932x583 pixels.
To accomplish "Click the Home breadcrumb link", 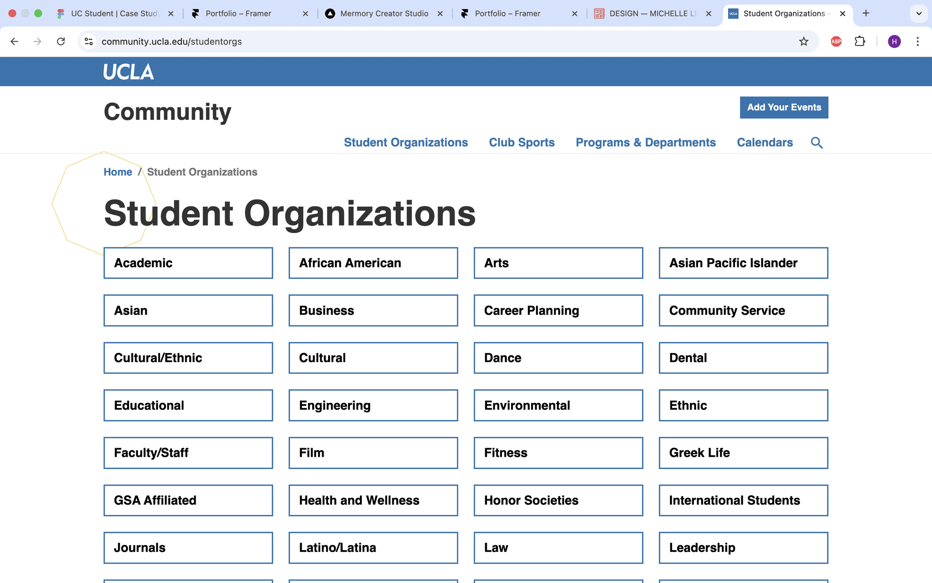I will (x=118, y=172).
